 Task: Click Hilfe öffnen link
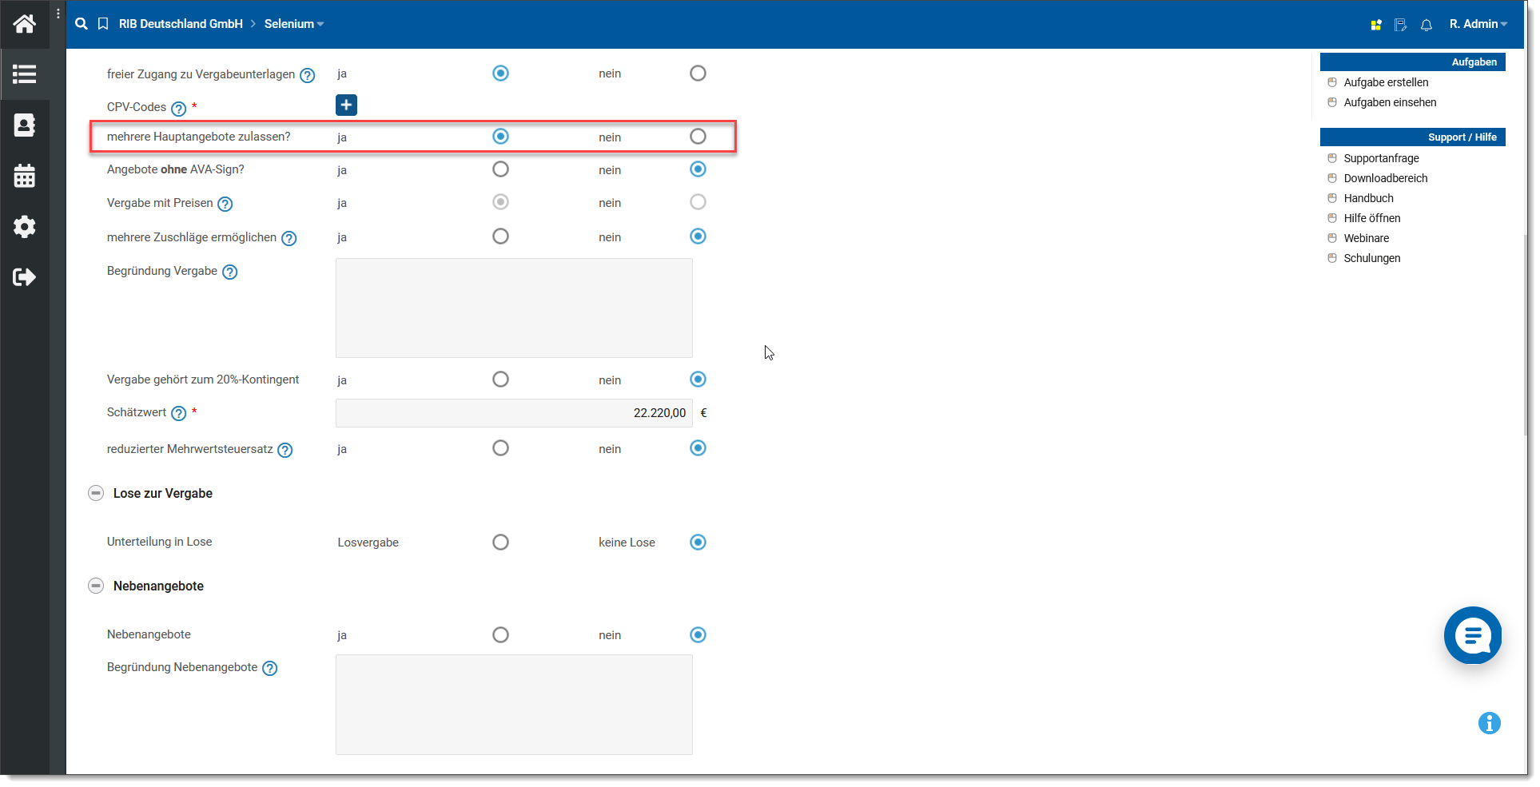pyautogui.click(x=1371, y=218)
